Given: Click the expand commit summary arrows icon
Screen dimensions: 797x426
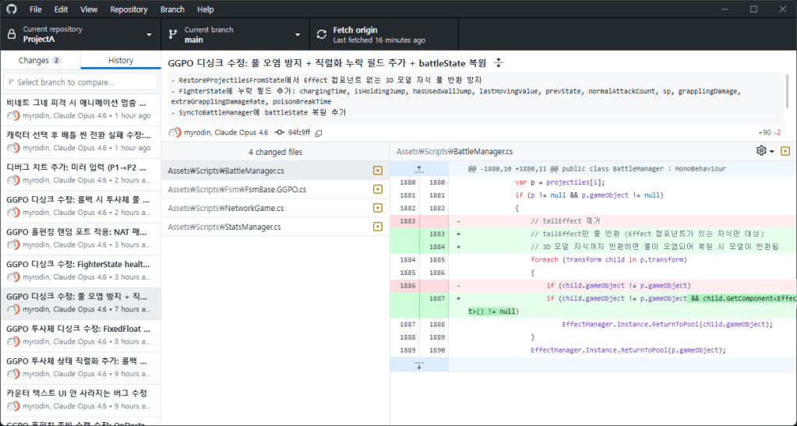Looking at the screenshot, I should pos(499,63).
